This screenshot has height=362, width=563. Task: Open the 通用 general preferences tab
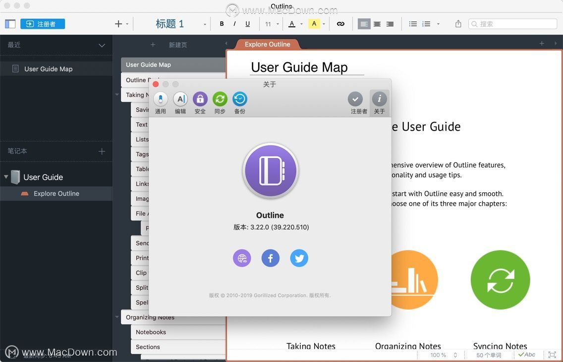(161, 103)
